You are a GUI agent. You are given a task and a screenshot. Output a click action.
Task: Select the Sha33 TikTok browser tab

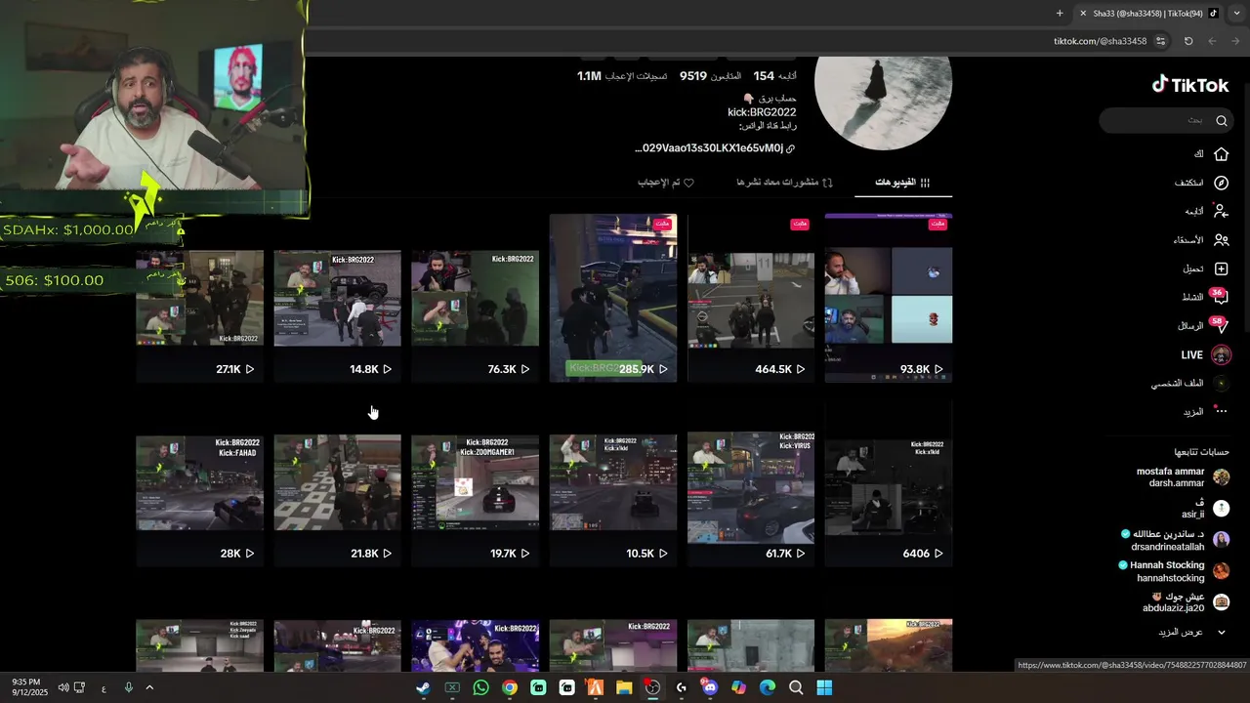point(1148,13)
